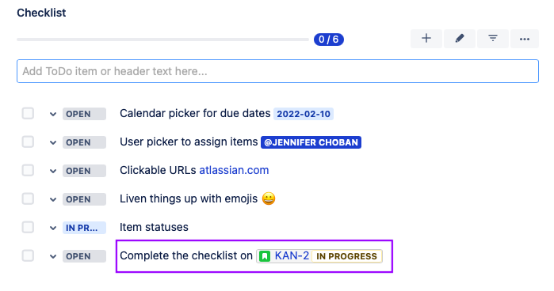The image size is (554, 291).
Task: Click the OPEN status of Liven things up
Action: click(84, 199)
